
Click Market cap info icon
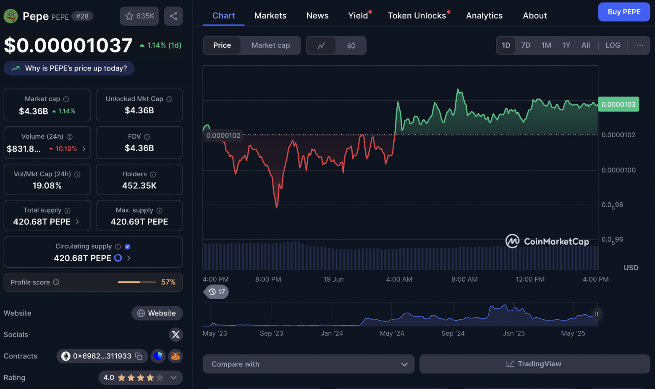pyautogui.click(x=66, y=99)
